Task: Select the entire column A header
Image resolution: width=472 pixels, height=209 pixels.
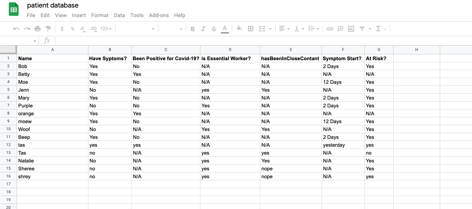Action: (x=52, y=50)
